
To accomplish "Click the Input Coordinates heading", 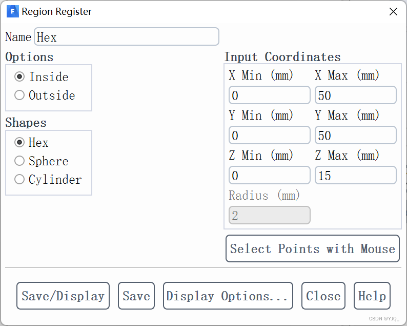I will point(282,57).
